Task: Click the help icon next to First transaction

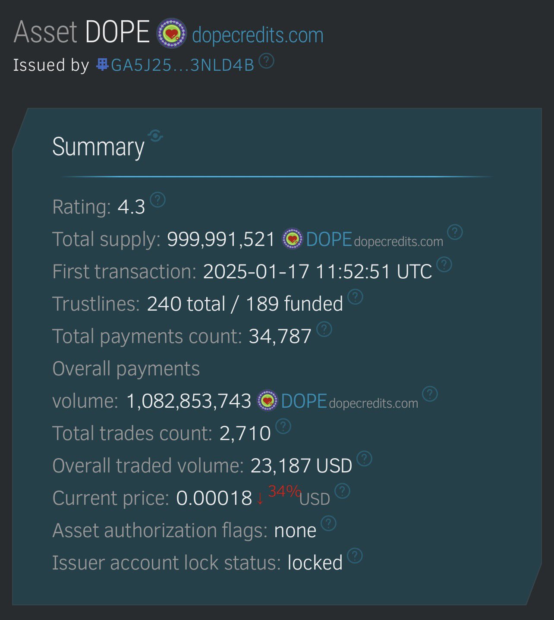Action: click(x=444, y=264)
